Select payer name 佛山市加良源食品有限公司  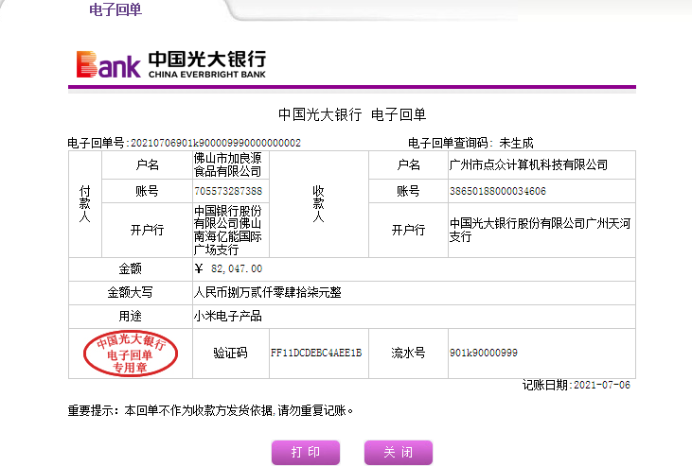[228, 164]
